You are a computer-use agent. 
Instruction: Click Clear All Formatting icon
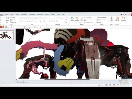[46, 18]
